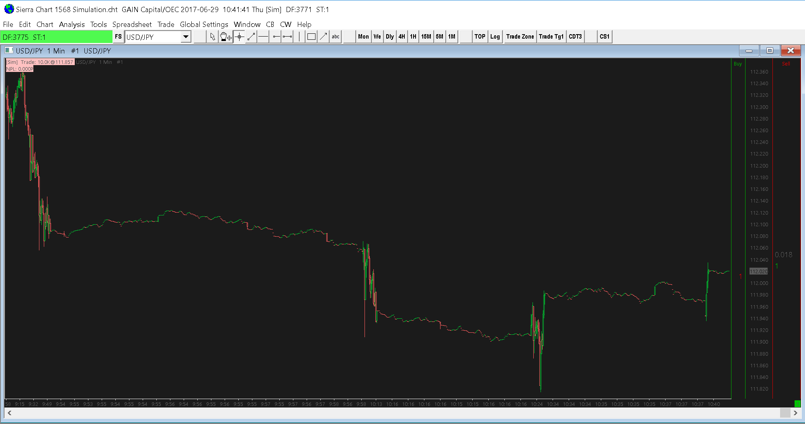Click the green DF:3775 ST:1 status box
The height and width of the screenshot is (424, 805).
pos(56,37)
